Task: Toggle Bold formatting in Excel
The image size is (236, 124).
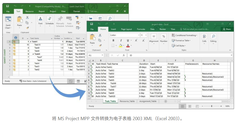Action: coord(113,41)
